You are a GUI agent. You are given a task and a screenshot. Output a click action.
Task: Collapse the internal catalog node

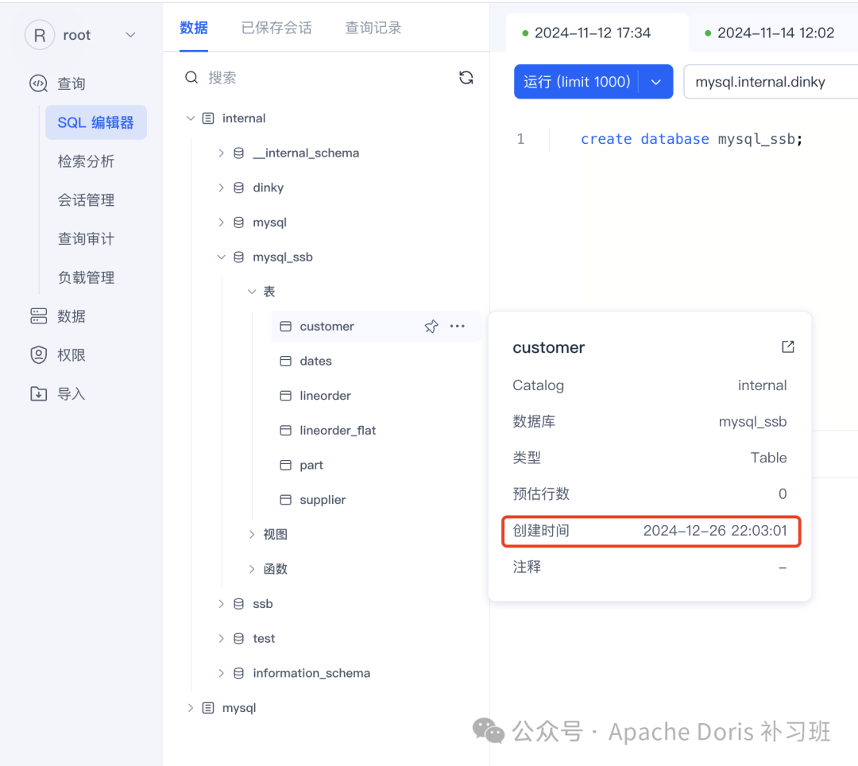pyautogui.click(x=191, y=118)
